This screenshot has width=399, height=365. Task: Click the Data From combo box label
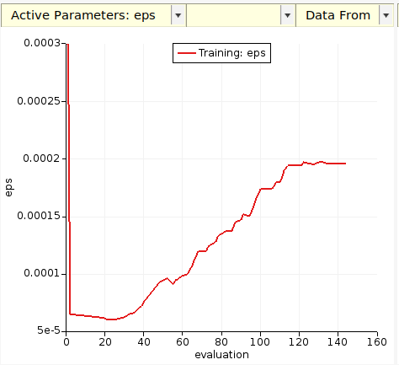[x=338, y=15]
